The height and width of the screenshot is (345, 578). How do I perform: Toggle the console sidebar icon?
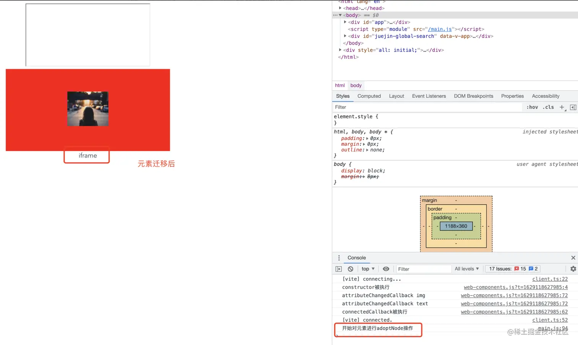pos(339,269)
